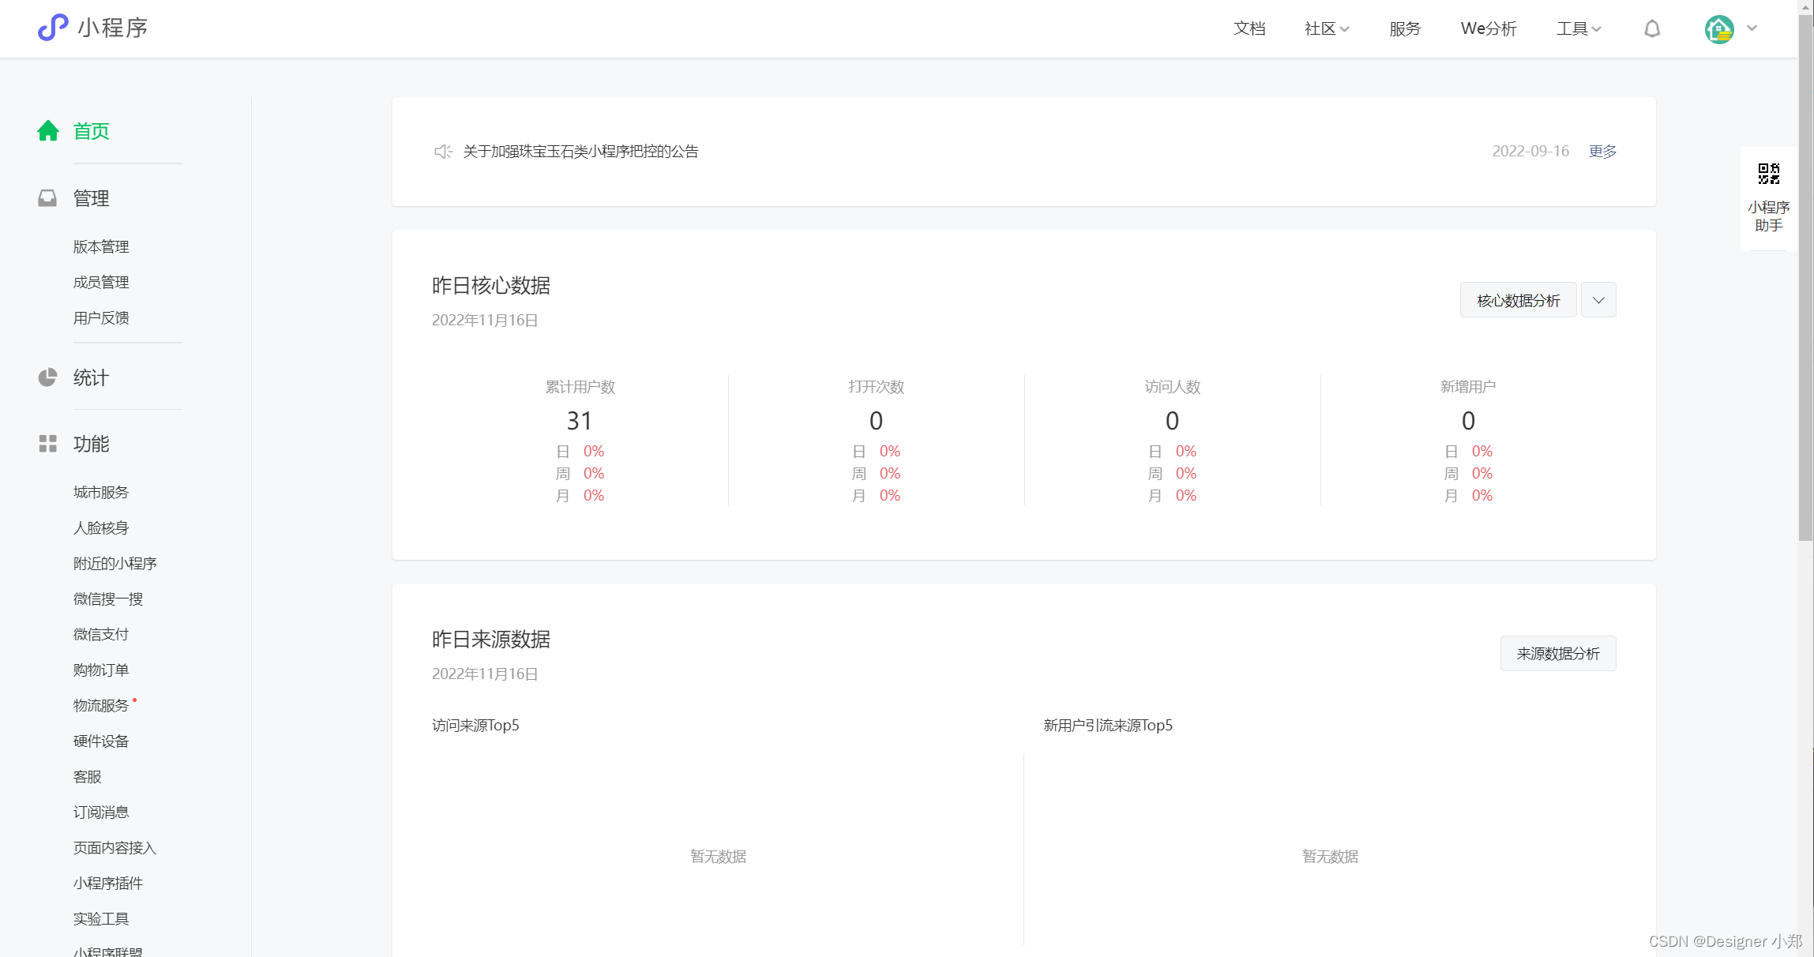The image size is (1814, 957).
Task: Click the vertical page scrollbar
Action: point(1805,276)
